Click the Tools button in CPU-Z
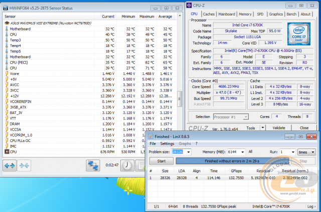 point(251,127)
